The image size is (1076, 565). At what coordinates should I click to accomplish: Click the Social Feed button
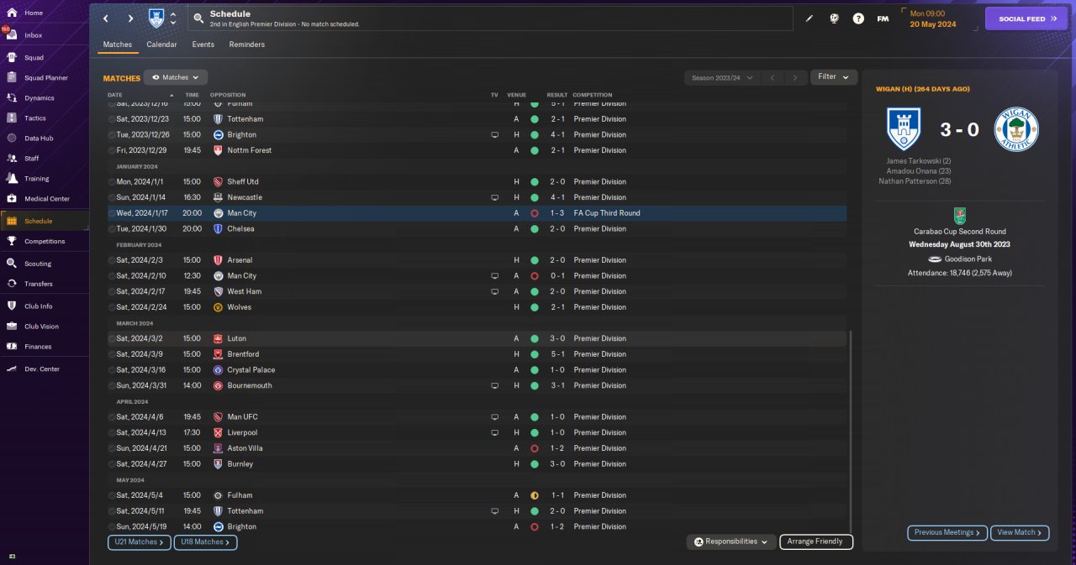pyautogui.click(x=1026, y=18)
